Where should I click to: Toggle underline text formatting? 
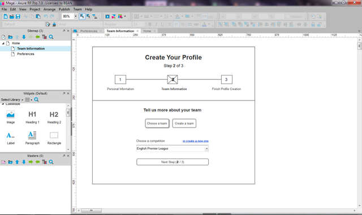pyautogui.click(x=162, y=24)
